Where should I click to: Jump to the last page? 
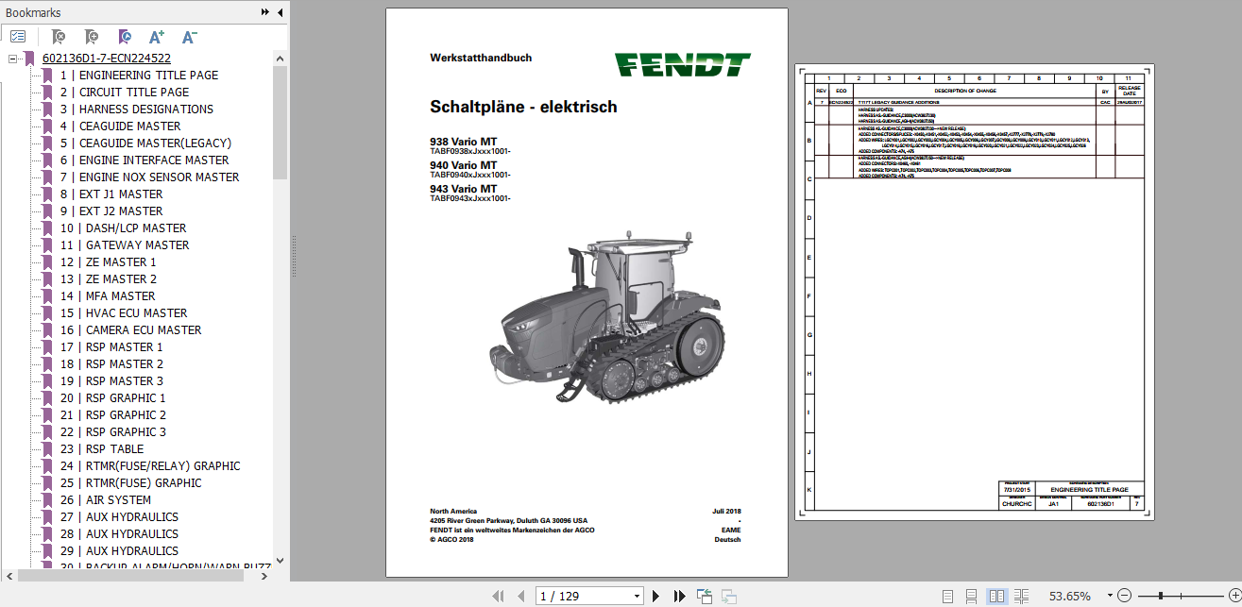[679, 596]
